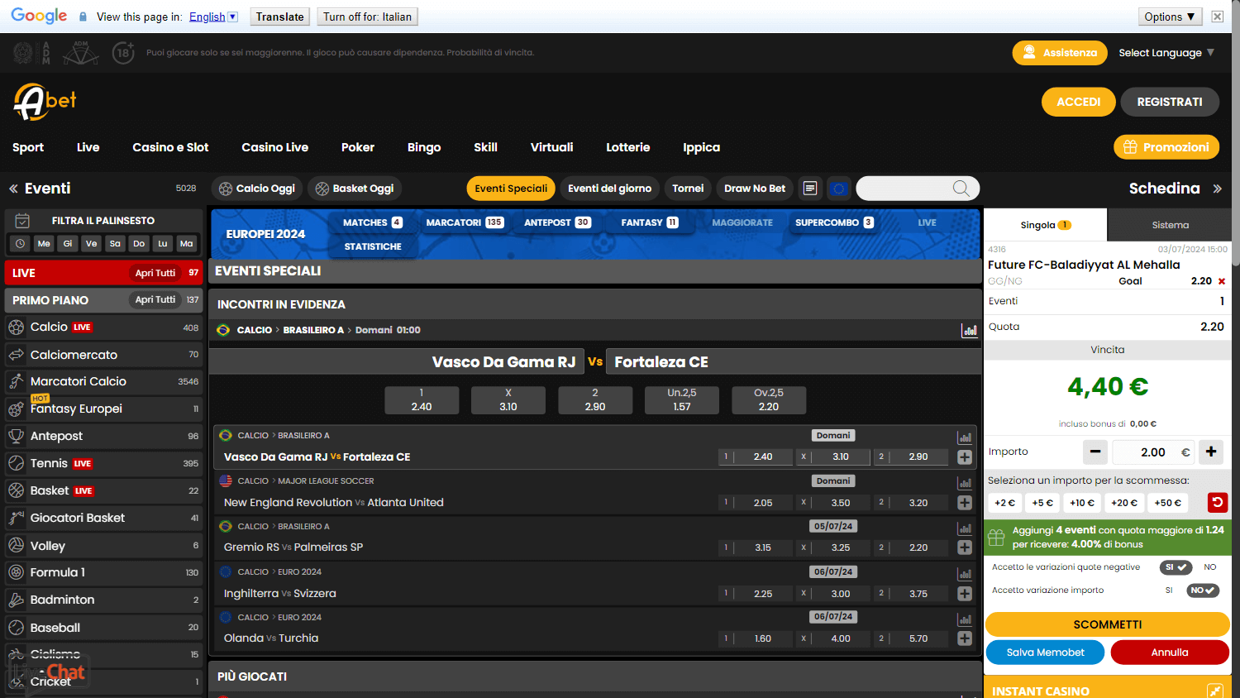This screenshot has height=698, width=1240.
Task: Remove Future FC bet from the slip
Action: (1222, 281)
